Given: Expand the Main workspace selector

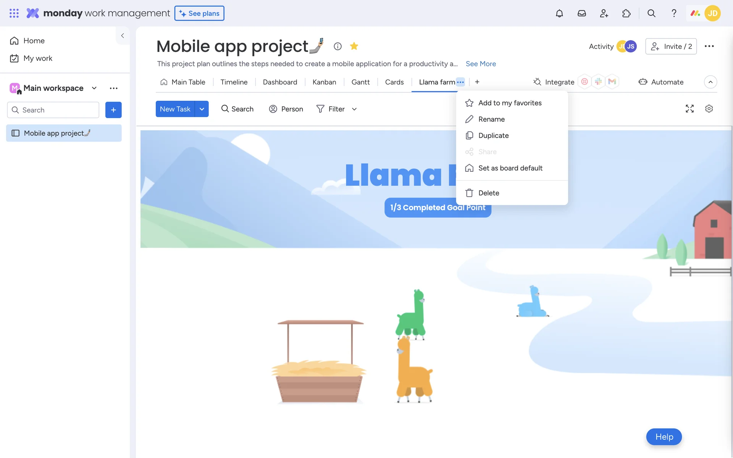Looking at the screenshot, I should coord(94,88).
